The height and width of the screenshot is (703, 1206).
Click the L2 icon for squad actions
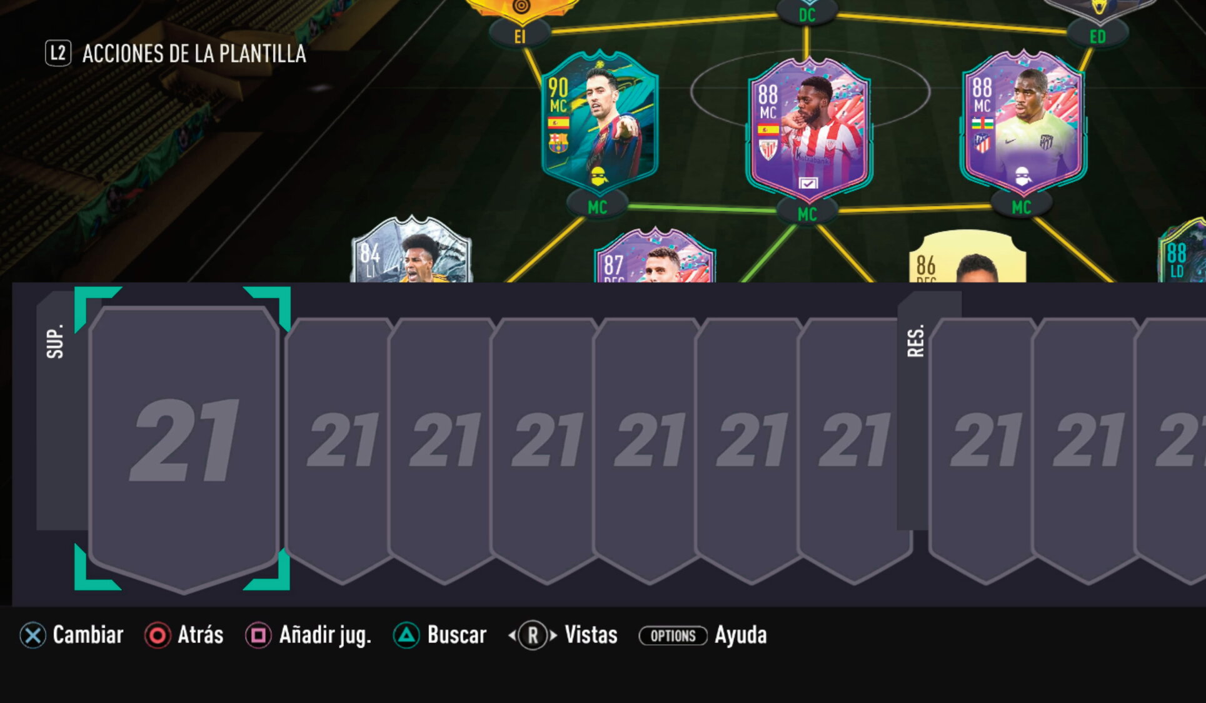58,54
